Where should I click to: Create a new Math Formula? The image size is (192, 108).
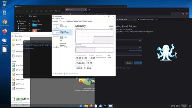coord(18,84)
